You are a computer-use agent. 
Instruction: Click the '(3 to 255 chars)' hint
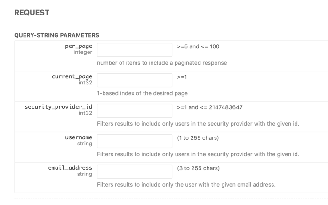tap(198, 168)
